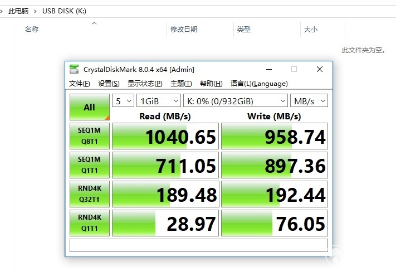
Task: Click the CrystalDiskMark app icon in title bar
Action: click(x=74, y=69)
